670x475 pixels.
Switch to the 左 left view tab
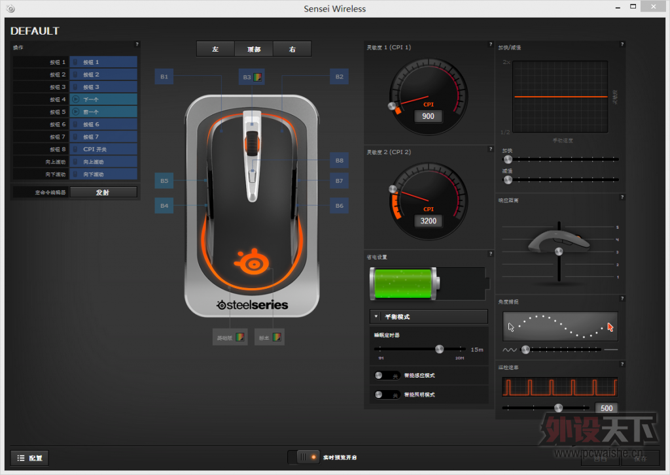(x=215, y=49)
